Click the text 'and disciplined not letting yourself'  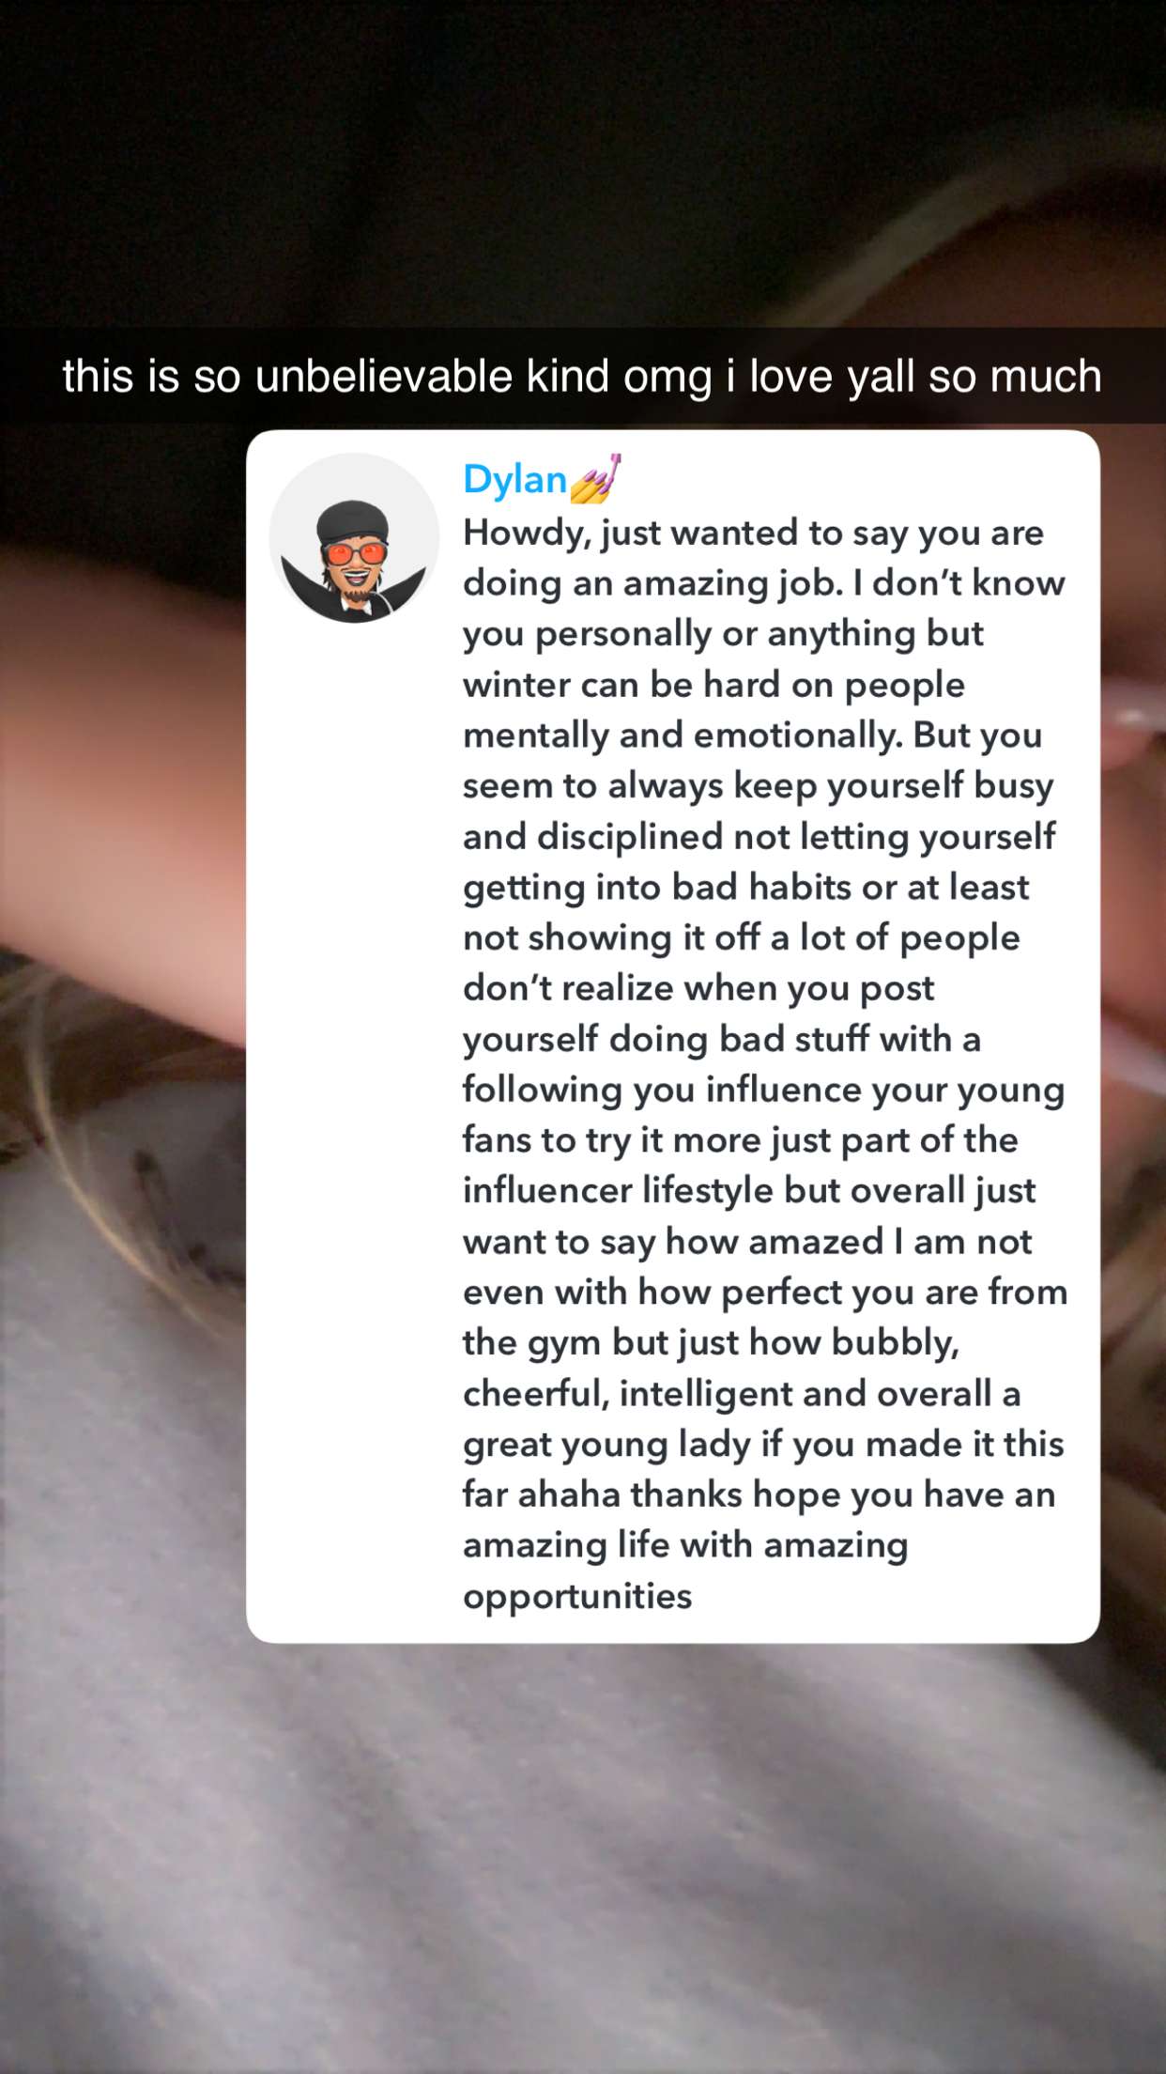(x=759, y=837)
